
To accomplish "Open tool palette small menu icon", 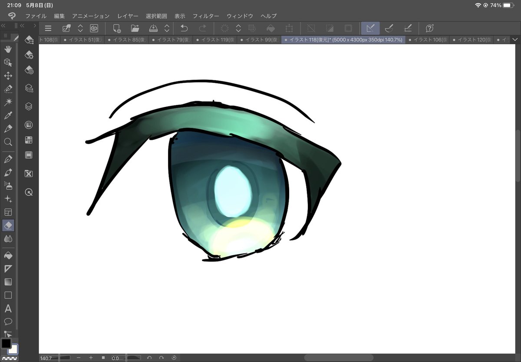I will (5, 36).
